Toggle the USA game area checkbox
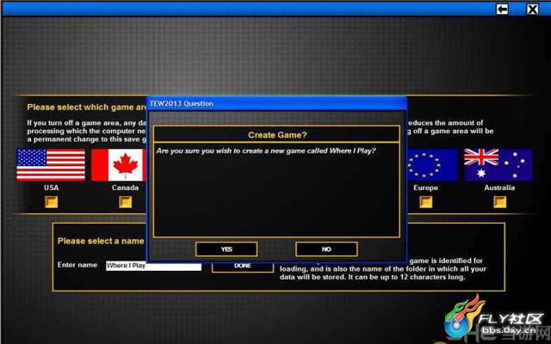The image size is (551, 344). click(x=51, y=202)
